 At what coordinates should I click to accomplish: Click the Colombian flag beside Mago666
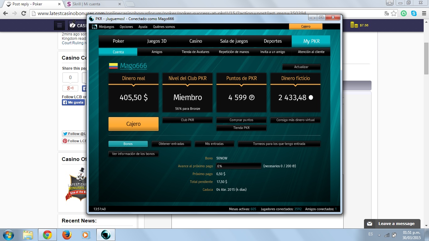click(113, 66)
